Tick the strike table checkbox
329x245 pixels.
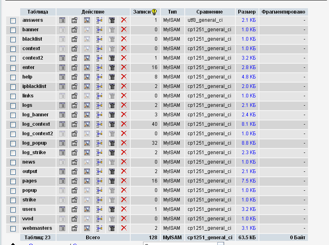pos(13,200)
